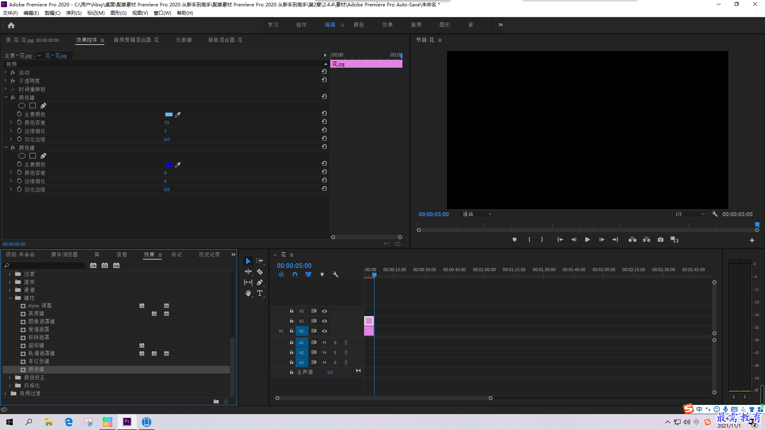Click the Add Marker icon in the program monitor
Viewport: 765px width, 430px height.
514,240
